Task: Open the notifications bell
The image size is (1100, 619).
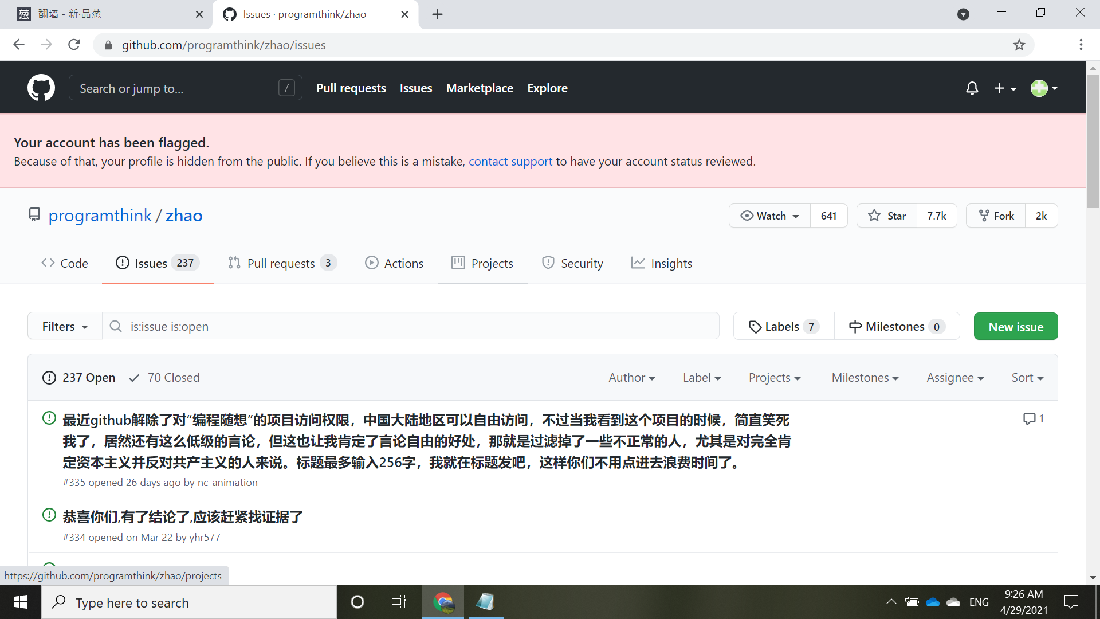Action: [972, 88]
